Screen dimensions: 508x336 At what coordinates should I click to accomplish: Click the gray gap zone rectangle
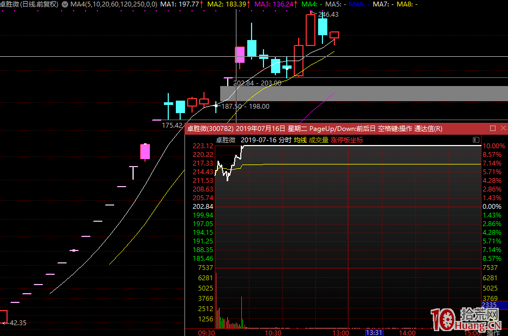point(364,94)
